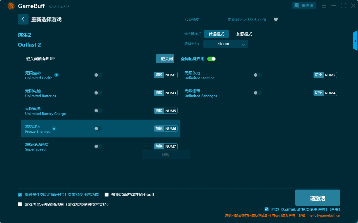358x223 pixels.
Task: Click the 修改器模式 label
Action: click(193, 34)
